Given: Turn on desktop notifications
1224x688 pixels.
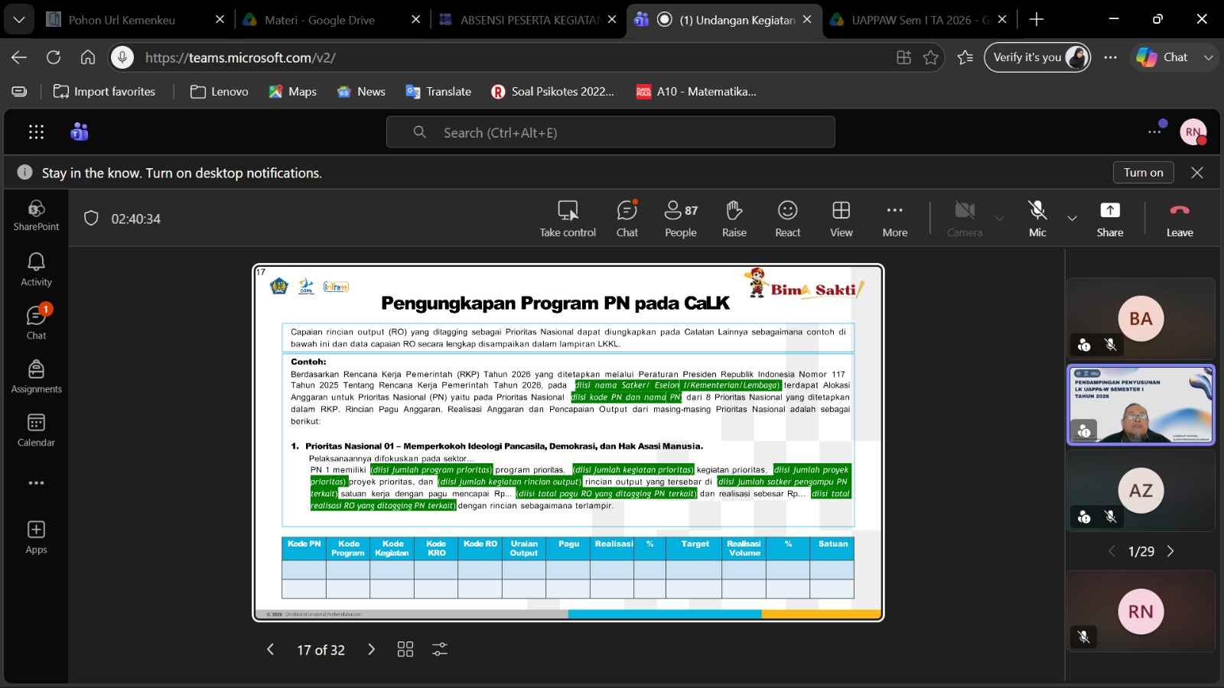Looking at the screenshot, I should [x=1144, y=173].
